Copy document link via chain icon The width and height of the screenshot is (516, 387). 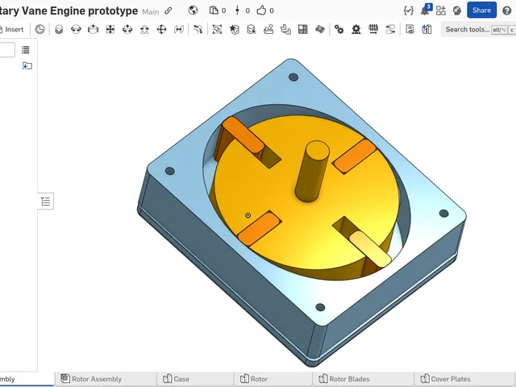pos(169,10)
